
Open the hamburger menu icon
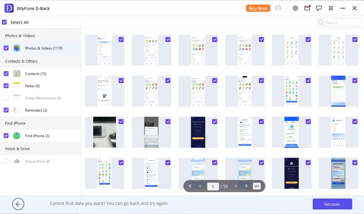click(331, 8)
